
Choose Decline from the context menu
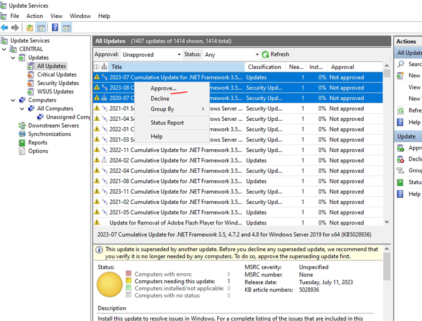point(160,98)
